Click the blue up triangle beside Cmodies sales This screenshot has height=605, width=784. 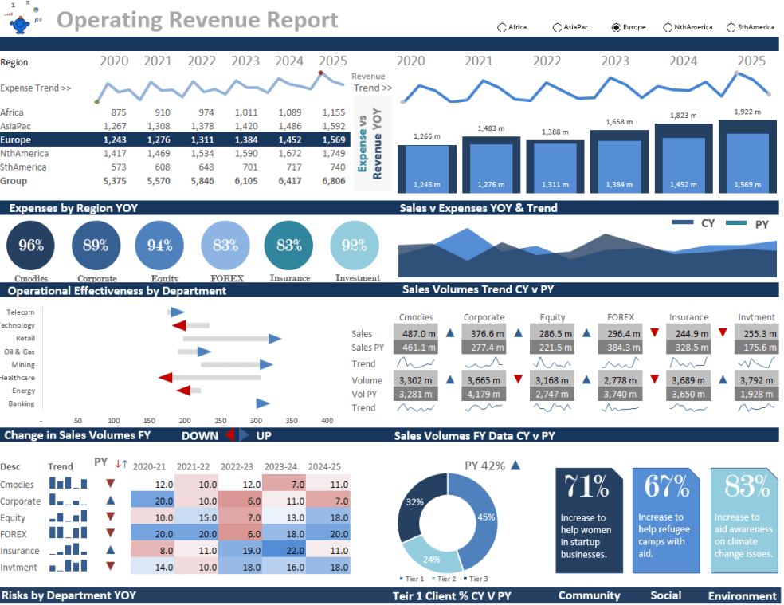coord(450,333)
